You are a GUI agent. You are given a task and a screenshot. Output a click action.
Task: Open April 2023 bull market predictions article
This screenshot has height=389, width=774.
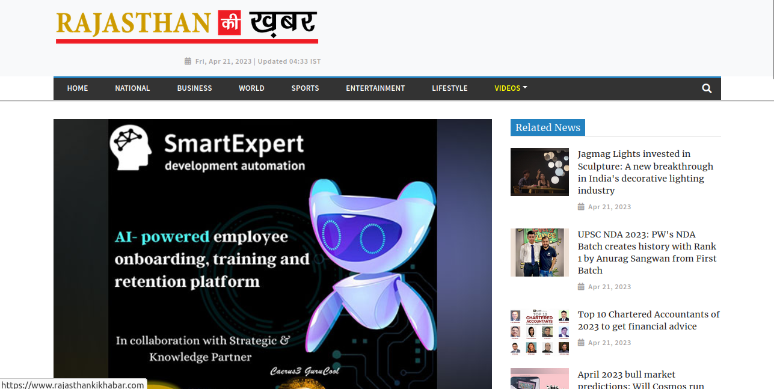tap(641, 380)
